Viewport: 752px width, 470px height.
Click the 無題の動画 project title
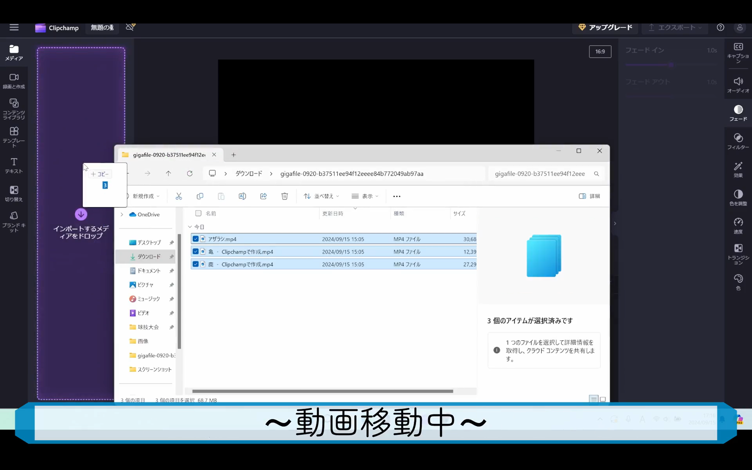tap(102, 28)
